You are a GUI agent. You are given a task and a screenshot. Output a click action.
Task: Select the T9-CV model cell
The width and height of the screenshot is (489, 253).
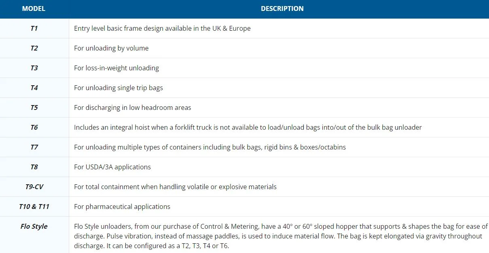(34, 187)
